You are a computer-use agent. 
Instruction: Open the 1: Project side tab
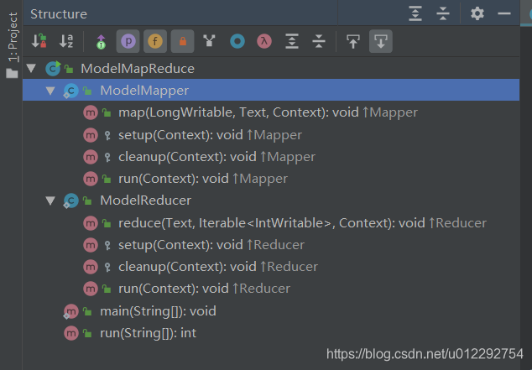13,44
